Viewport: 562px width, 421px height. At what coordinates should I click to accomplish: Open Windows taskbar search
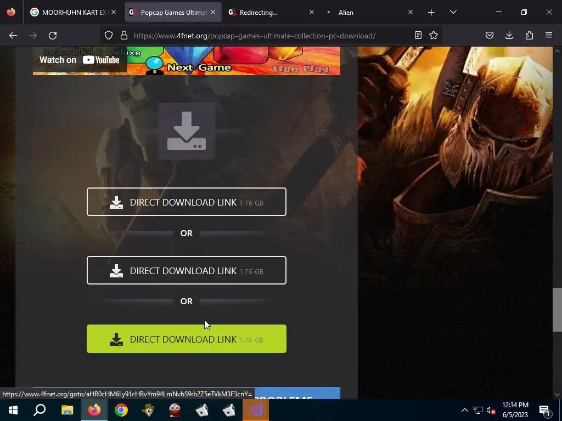pyautogui.click(x=40, y=410)
